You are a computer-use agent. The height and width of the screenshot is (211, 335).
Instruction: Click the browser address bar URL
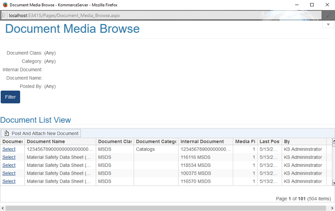pyautogui.click(x=64, y=15)
